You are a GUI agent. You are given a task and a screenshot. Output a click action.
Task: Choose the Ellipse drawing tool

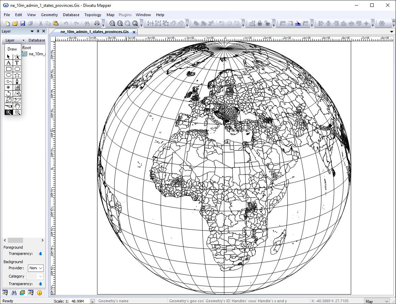pos(9,75)
